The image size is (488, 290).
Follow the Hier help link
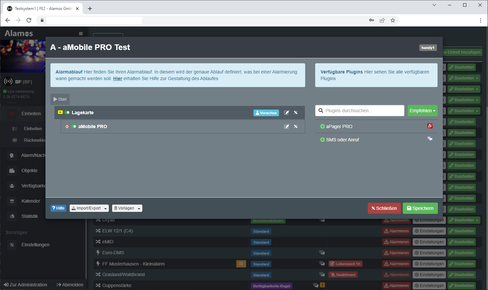(117, 78)
